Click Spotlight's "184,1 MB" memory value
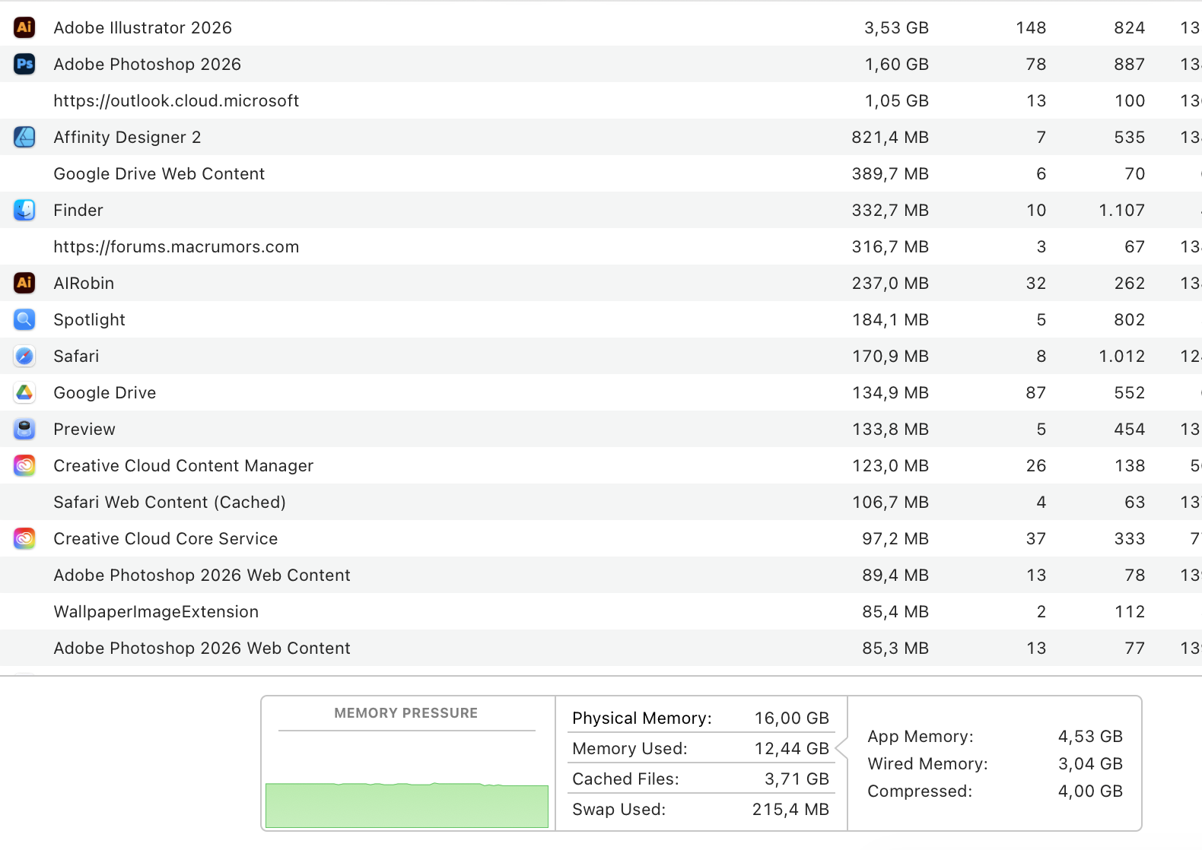Viewport: 1202px width, 850px height. 890,319
